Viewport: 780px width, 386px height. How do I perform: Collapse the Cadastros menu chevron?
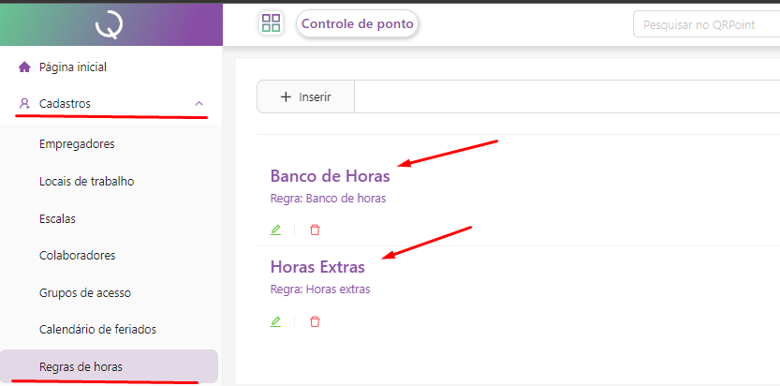(199, 104)
